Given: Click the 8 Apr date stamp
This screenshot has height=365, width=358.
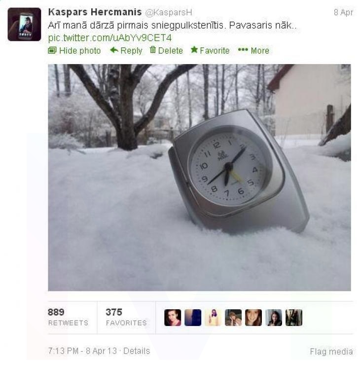Looking at the screenshot, I should tap(343, 12).
